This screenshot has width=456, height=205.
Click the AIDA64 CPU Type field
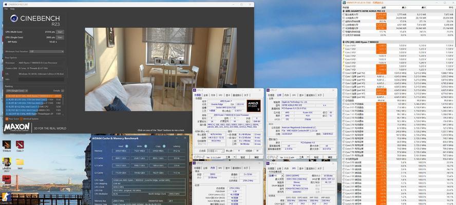(x=149, y=180)
